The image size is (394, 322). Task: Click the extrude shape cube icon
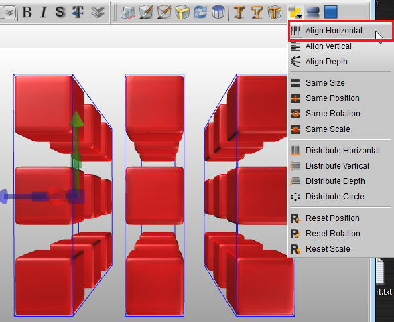point(127,12)
